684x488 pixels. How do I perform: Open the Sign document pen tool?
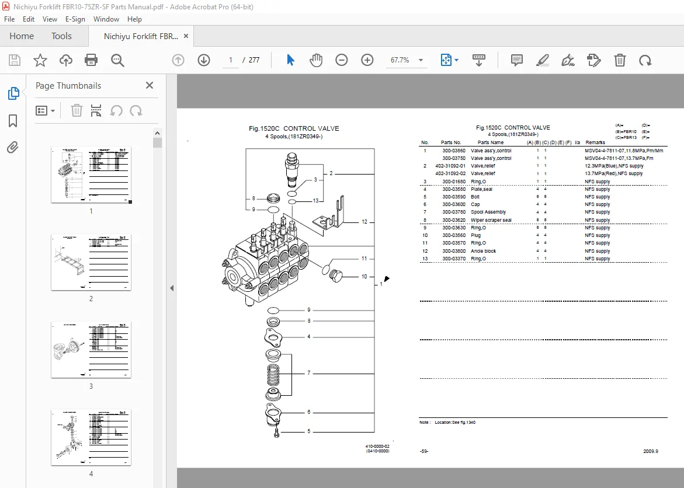(568, 60)
